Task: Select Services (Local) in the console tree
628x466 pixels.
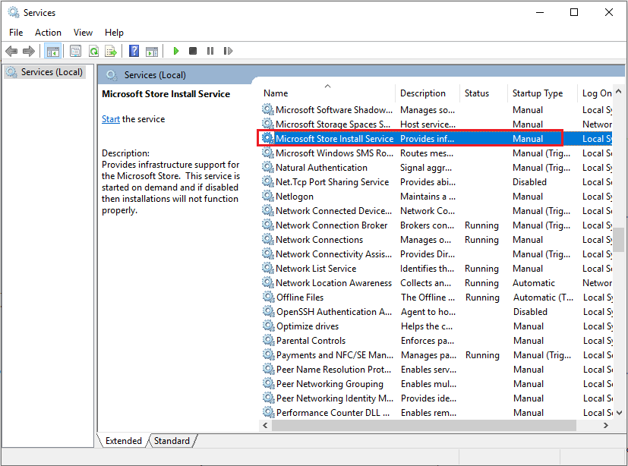Action: point(46,72)
